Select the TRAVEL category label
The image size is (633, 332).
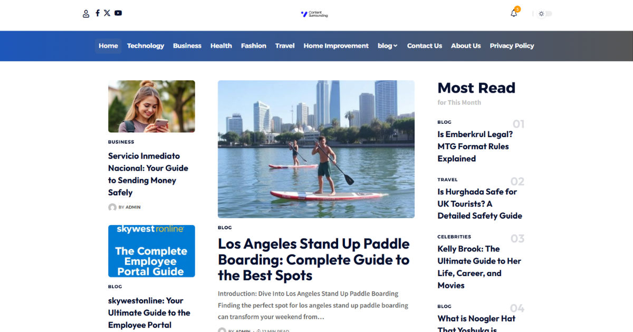(x=447, y=180)
